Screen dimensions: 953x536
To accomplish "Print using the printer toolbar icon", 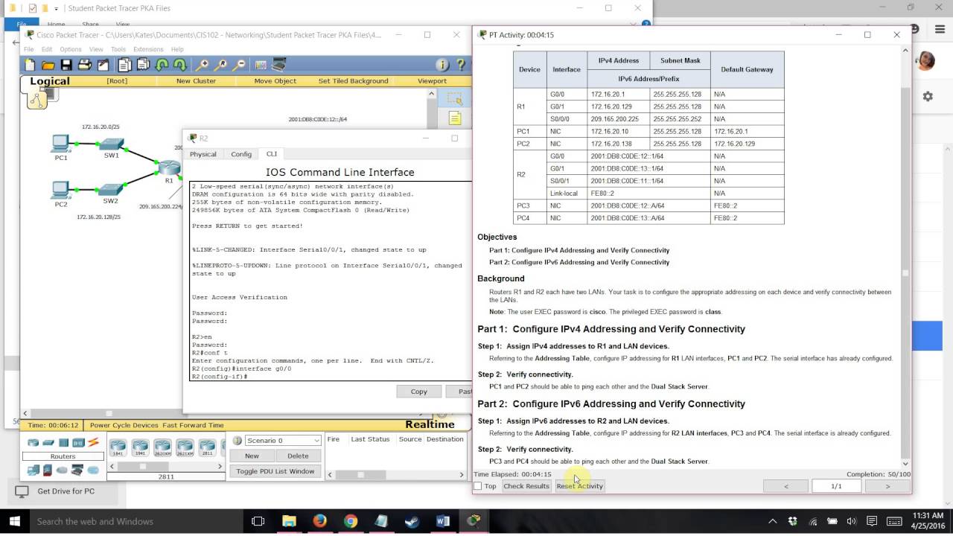I will click(84, 65).
